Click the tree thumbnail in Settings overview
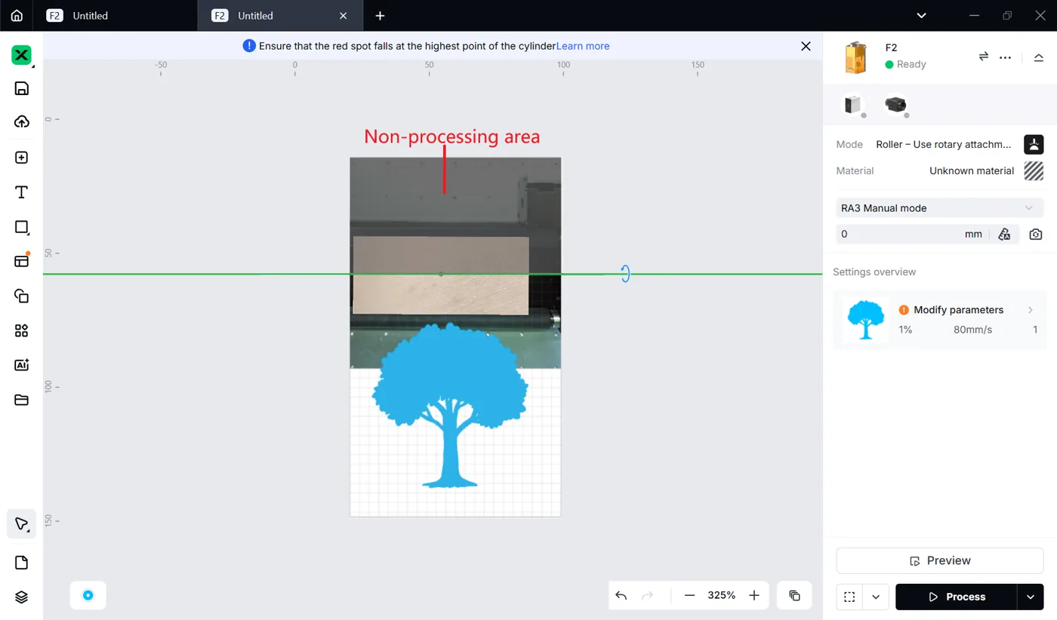This screenshot has width=1057, height=620. (865, 320)
